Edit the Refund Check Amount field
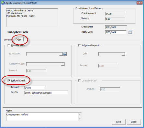 [34, 88]
